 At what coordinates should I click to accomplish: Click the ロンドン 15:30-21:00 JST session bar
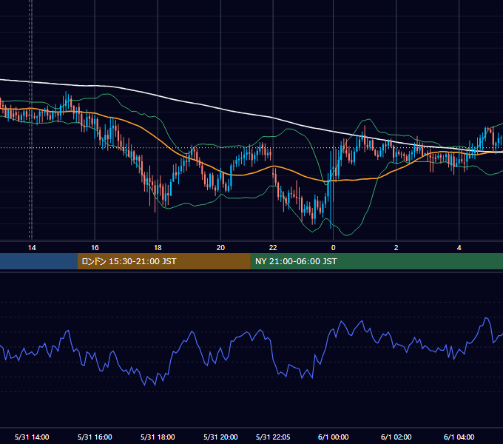pyautogui.click(x=164, y=261)
